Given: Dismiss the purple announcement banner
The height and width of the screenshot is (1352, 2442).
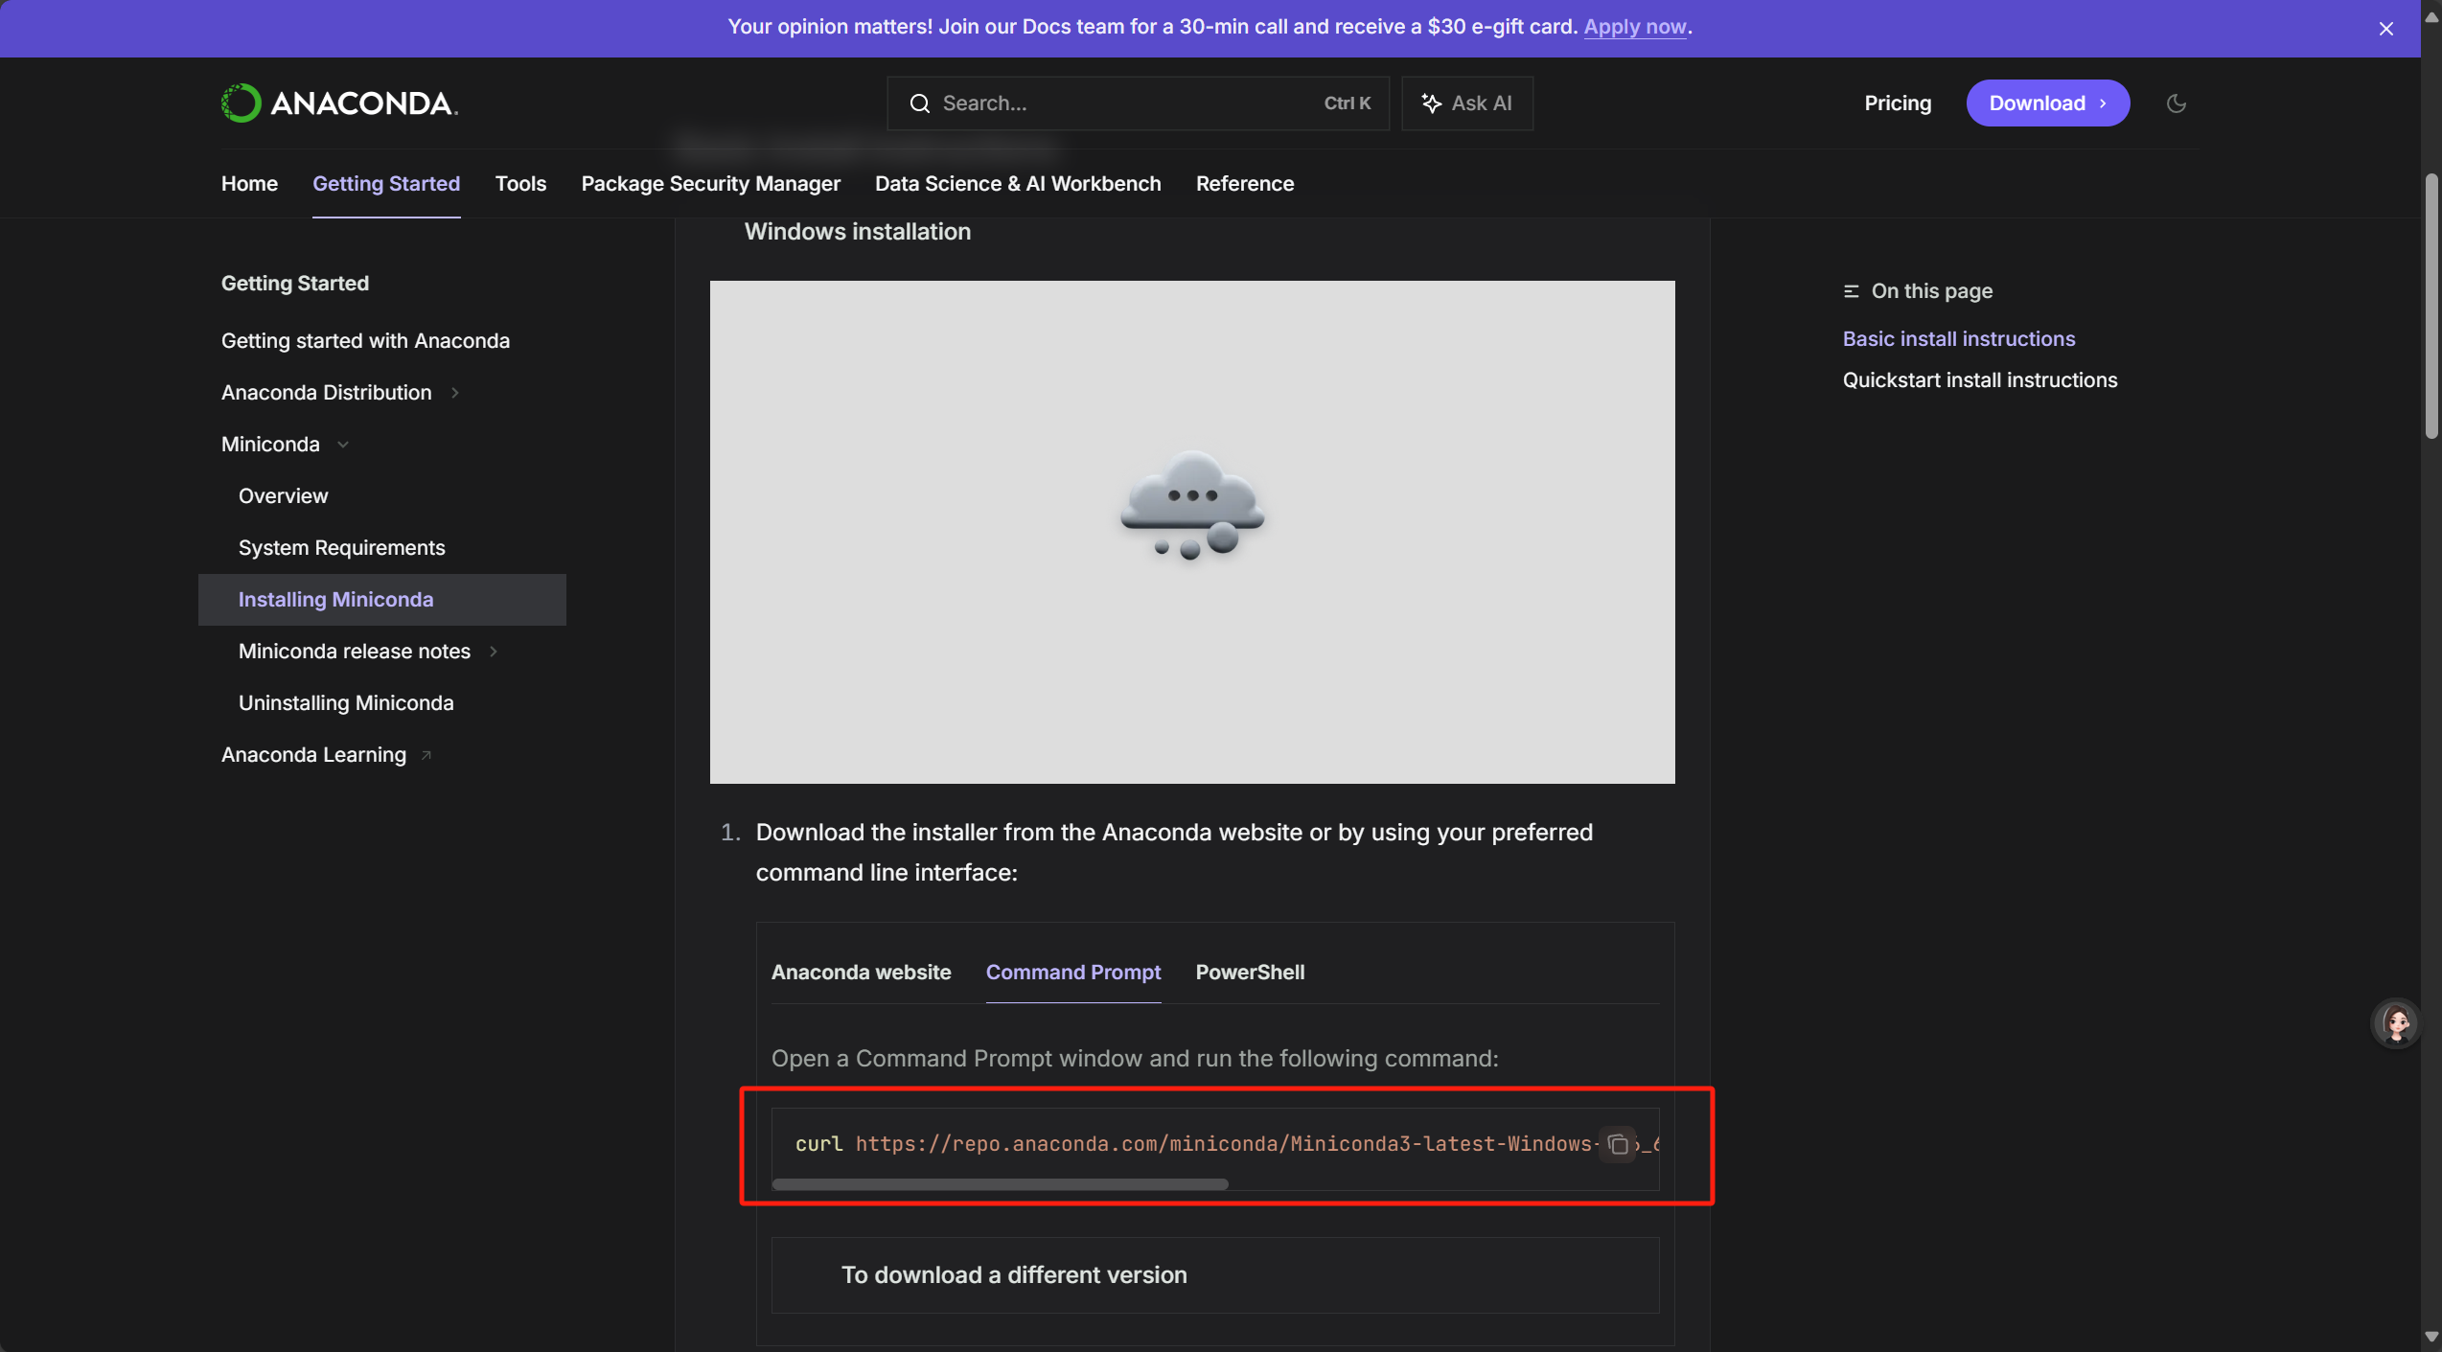Looking at the screenshot, I should tap(2386, 29).
